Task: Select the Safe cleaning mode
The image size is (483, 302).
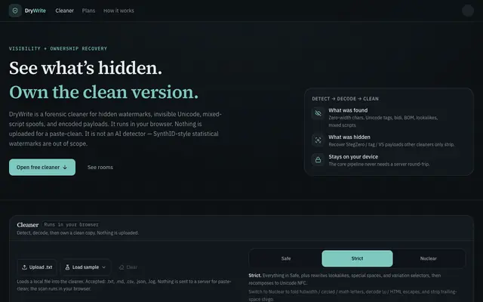Action: pos(286,258)
